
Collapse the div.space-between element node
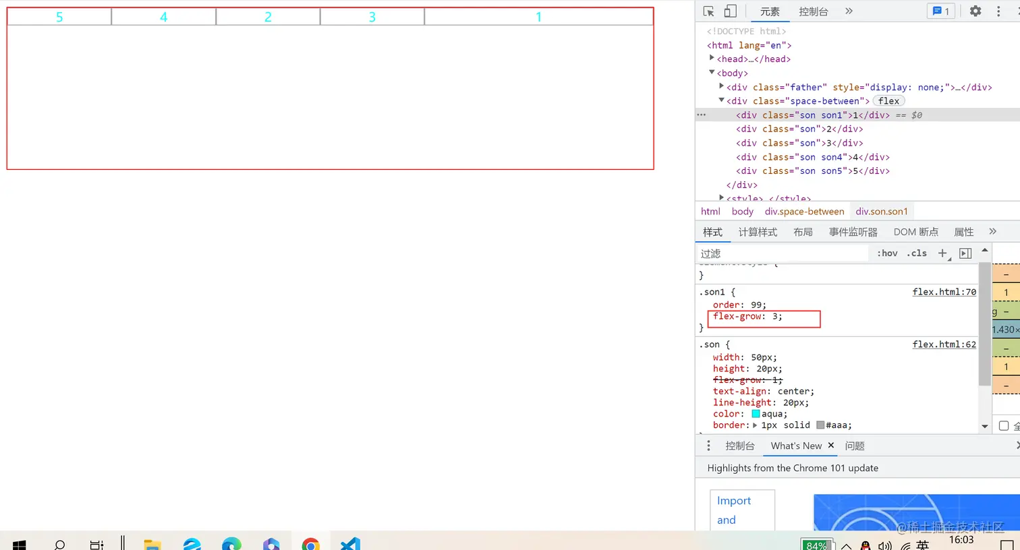(x=722, y=101)
